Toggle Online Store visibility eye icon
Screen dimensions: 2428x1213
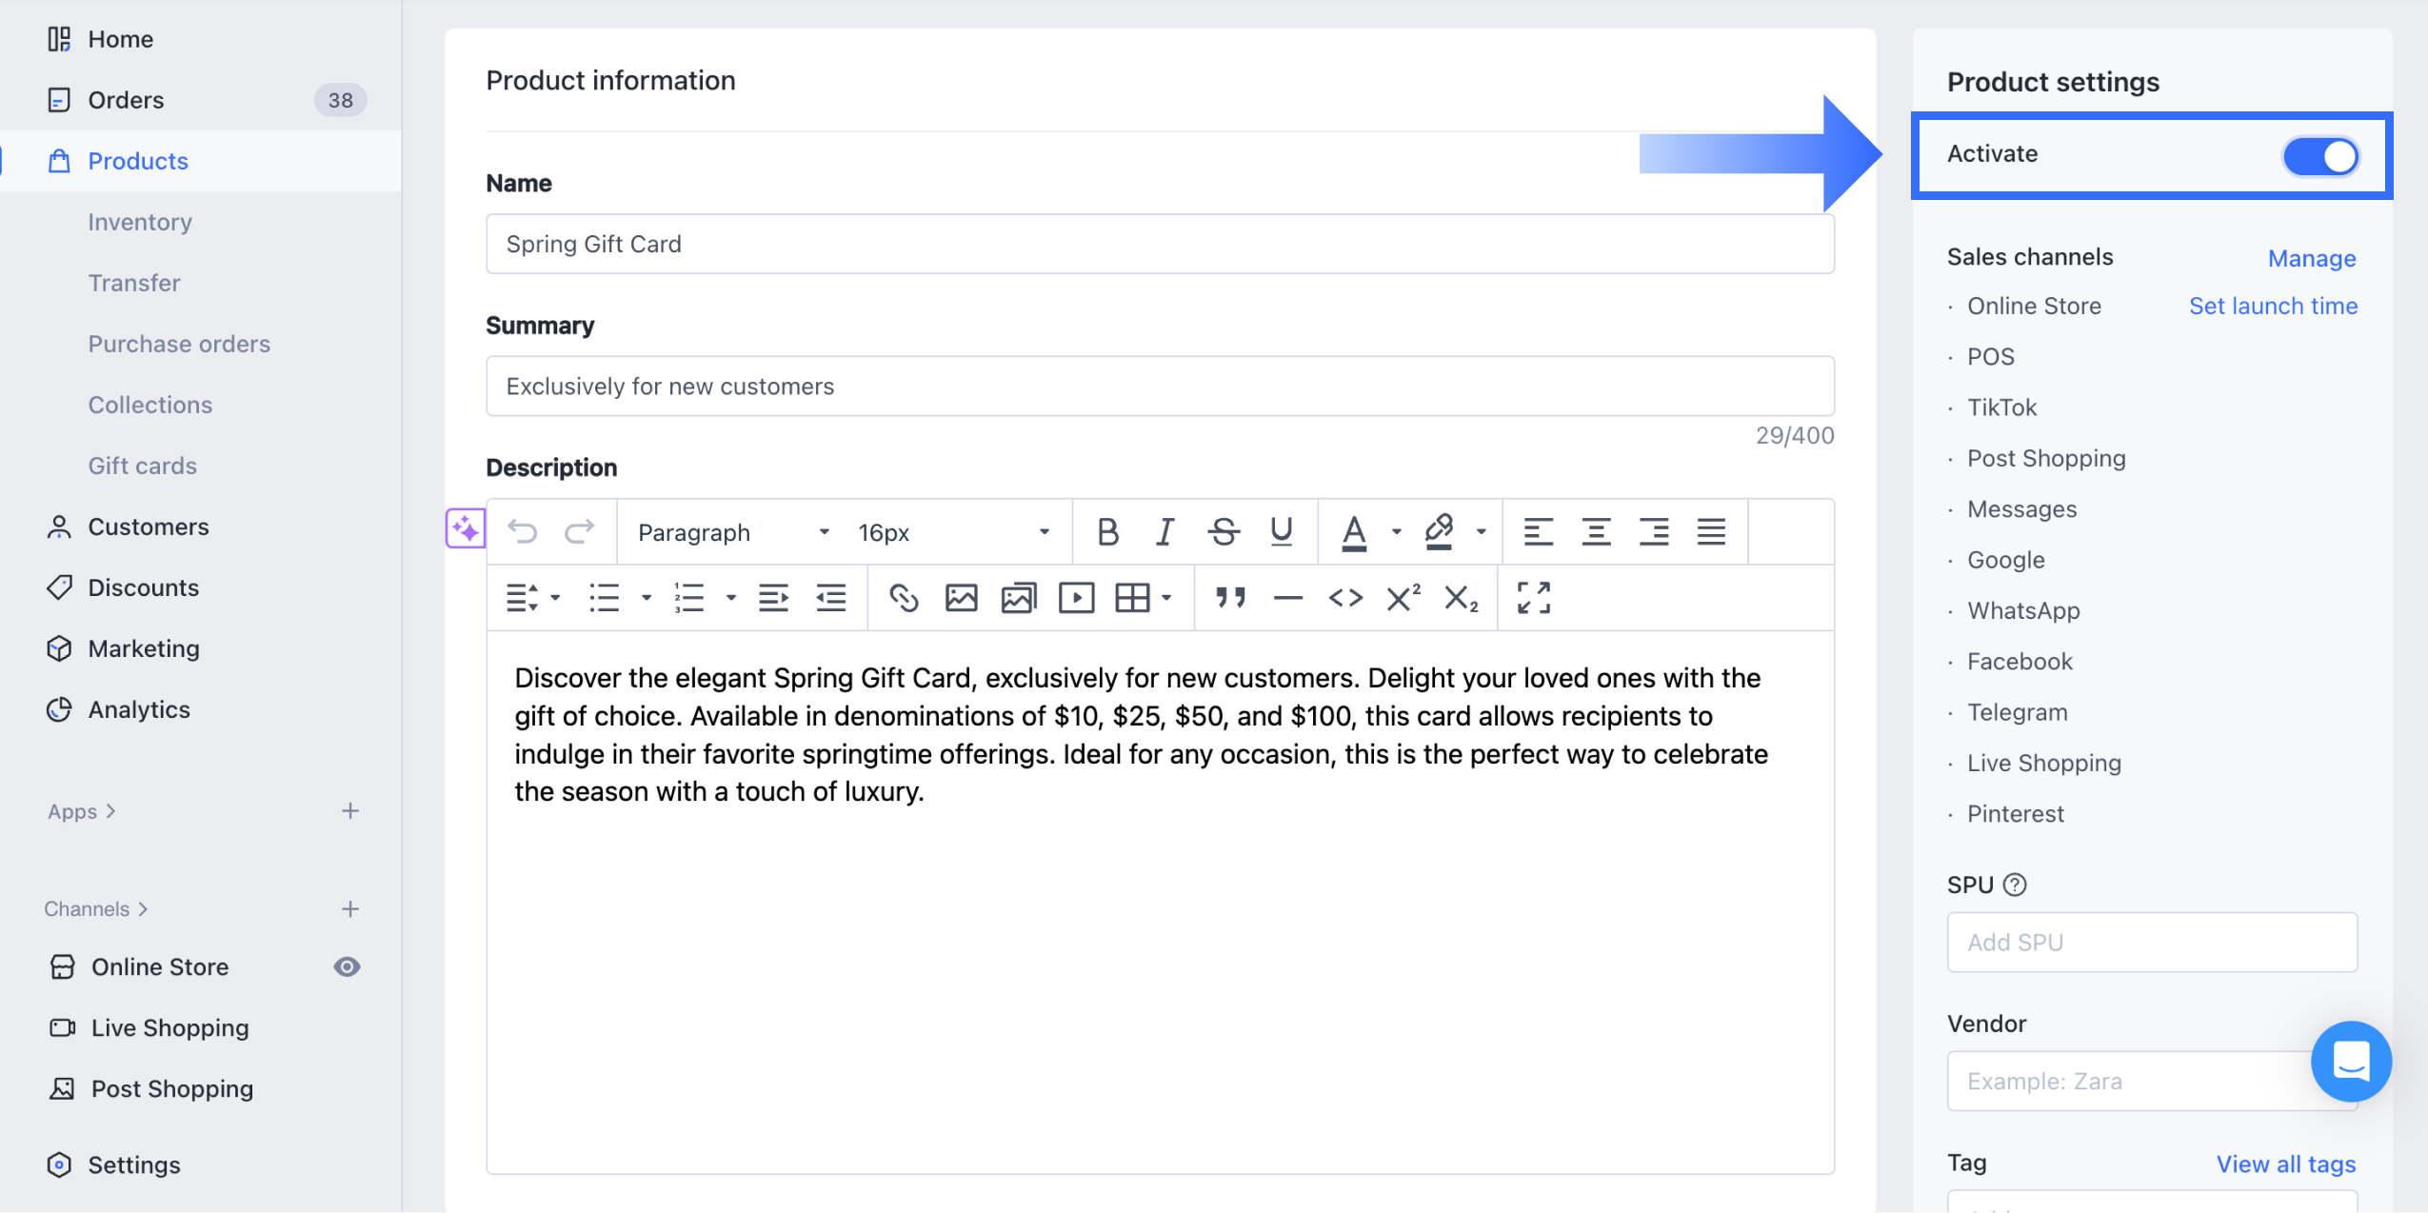coord(347,966)
